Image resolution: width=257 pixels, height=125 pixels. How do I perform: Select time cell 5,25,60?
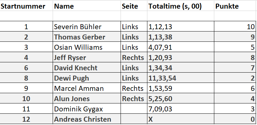[x=180, y=98]
